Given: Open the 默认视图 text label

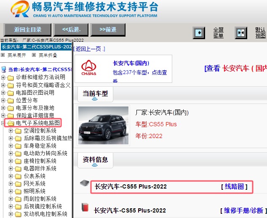Looking at the screenshot, I should (x=261, y=33).
